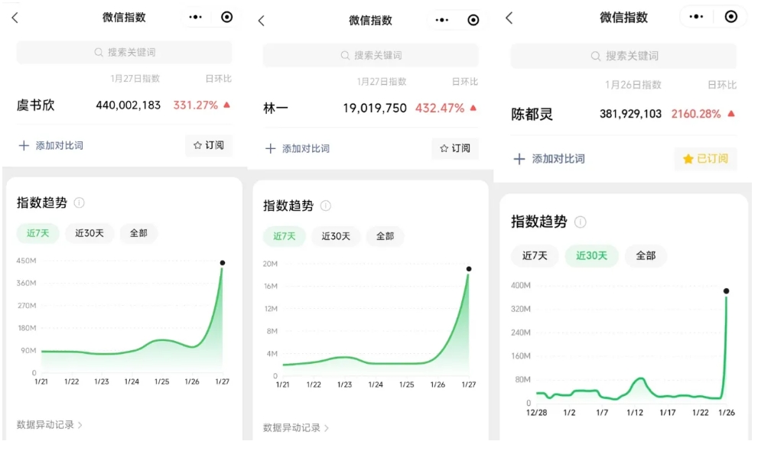Click the 1/27 peak point on 虞书欣 chart

223,263
